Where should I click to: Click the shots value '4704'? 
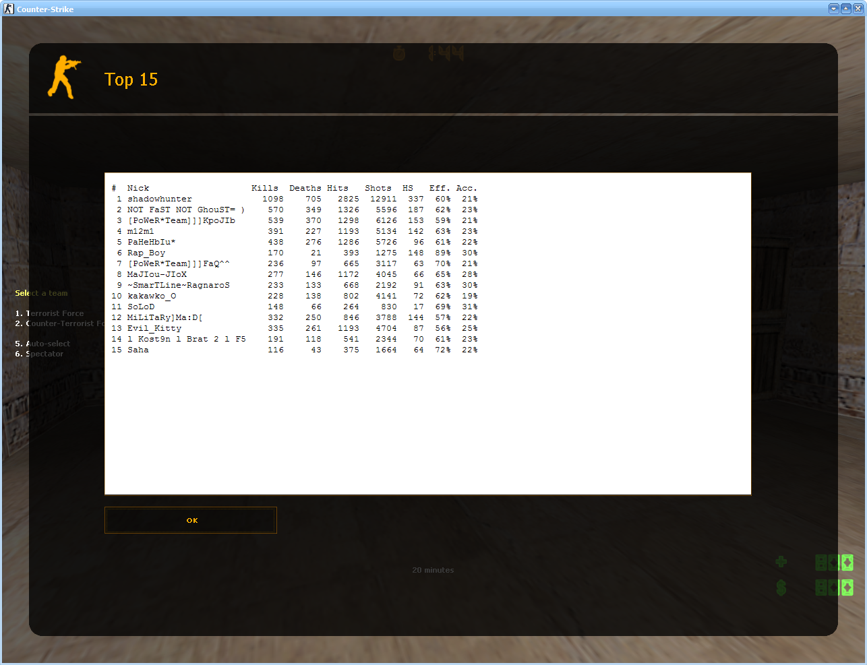click(x=386, y=328)
